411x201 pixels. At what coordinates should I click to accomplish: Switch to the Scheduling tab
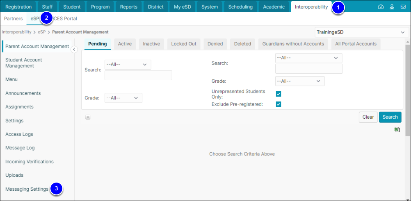pyautogui.click(x=240, y=7)
